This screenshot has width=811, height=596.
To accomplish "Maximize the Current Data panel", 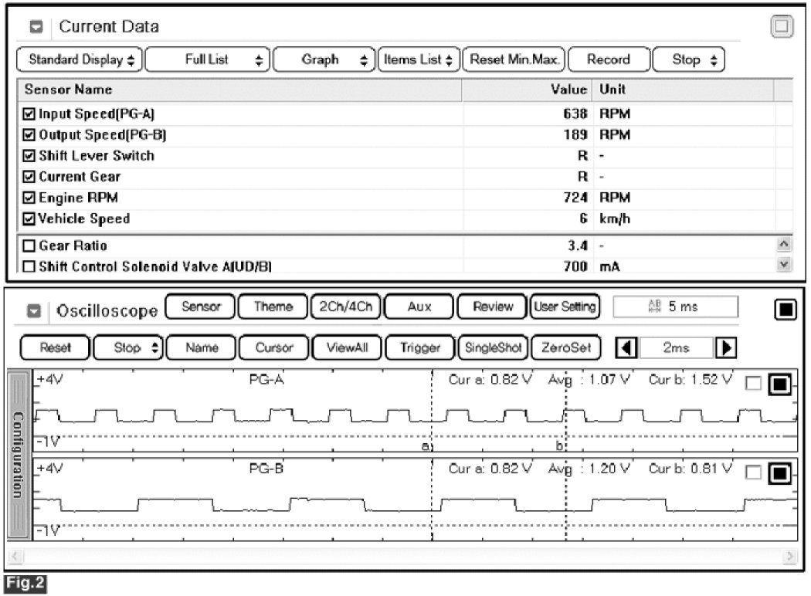I will pos(782,26).
